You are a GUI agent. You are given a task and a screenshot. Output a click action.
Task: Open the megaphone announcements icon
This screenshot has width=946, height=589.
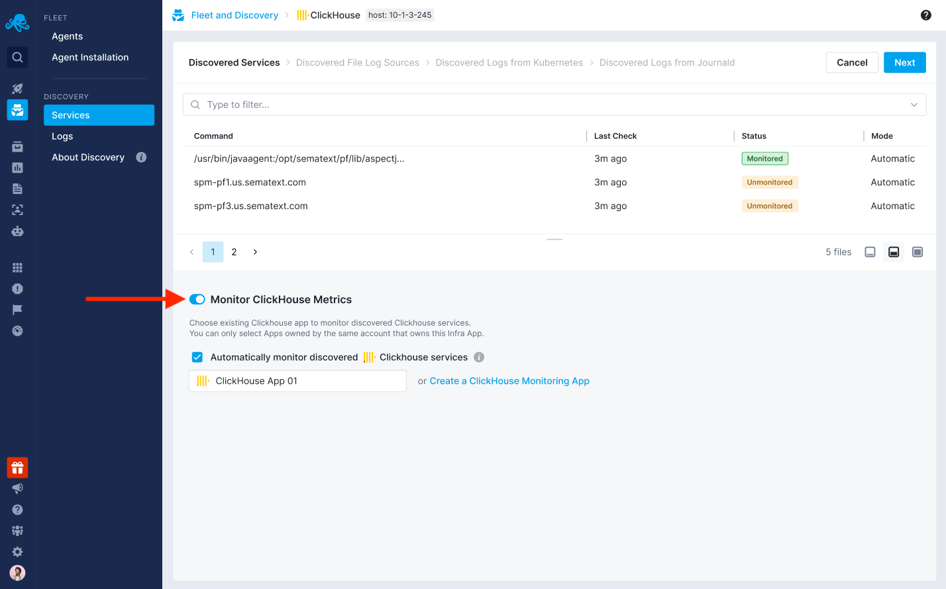(x=17, y=488)
